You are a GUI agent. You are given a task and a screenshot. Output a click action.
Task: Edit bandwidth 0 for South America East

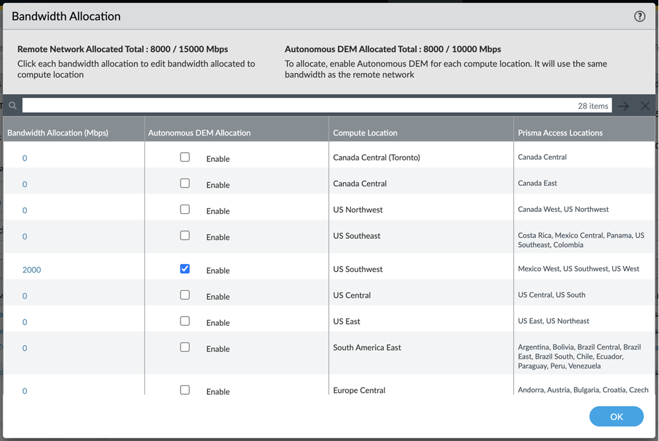point(25,348)
